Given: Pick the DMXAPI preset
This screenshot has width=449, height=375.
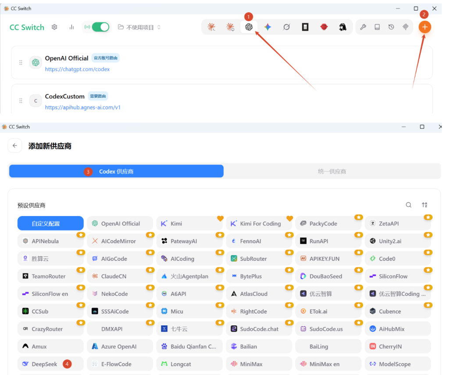Looking at the screenshot, I should pyautogui.click(x=120, y=329).
